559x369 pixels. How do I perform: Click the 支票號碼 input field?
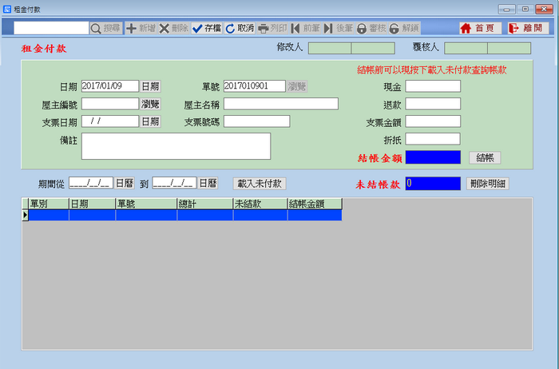(256, 121)
